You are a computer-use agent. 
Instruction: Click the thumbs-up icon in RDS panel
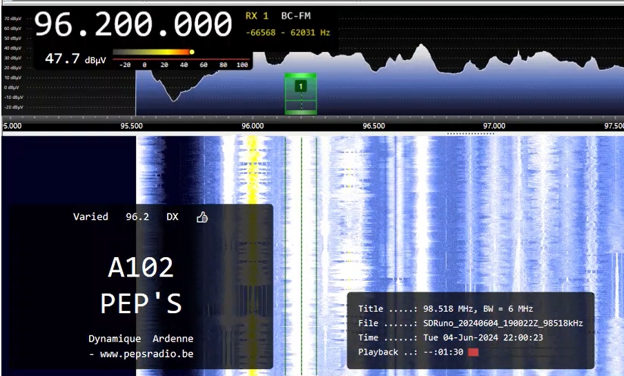[x=202, y=217]
